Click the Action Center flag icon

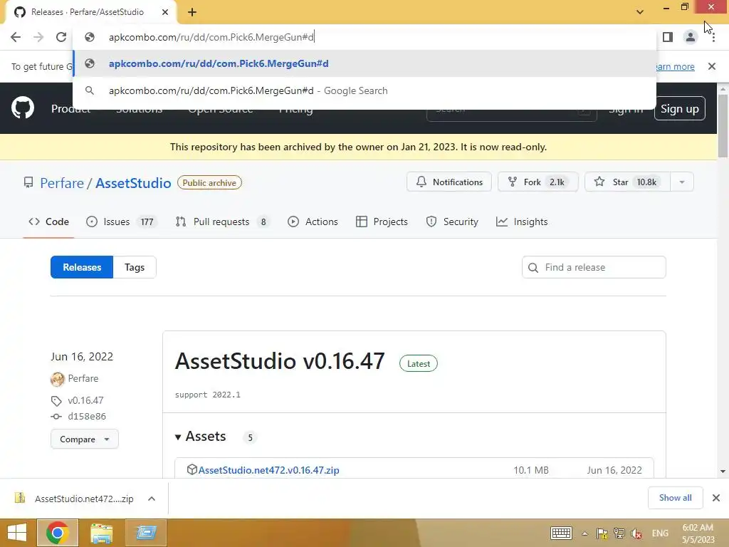[x=602, y=533]
